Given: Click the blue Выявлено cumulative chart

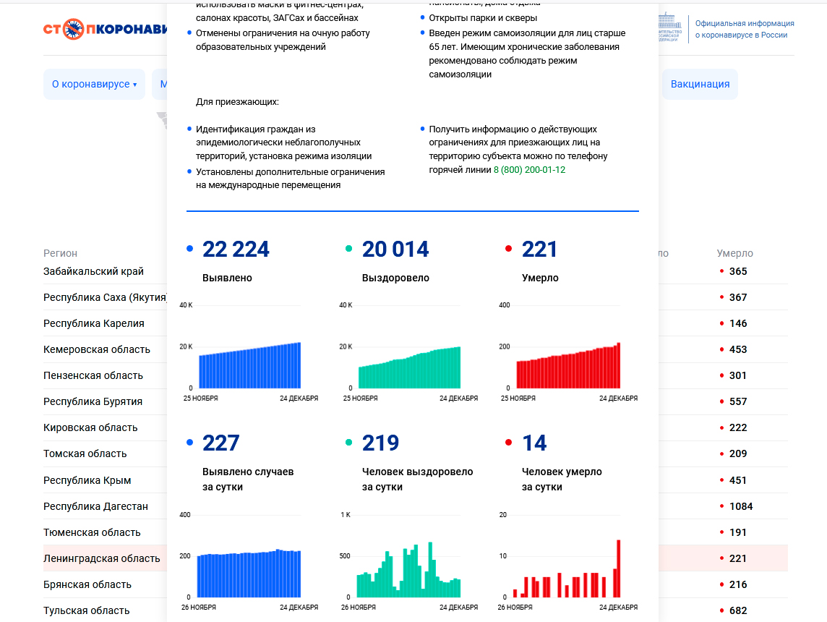Looking at the screenshot, I should pos(249,365).
